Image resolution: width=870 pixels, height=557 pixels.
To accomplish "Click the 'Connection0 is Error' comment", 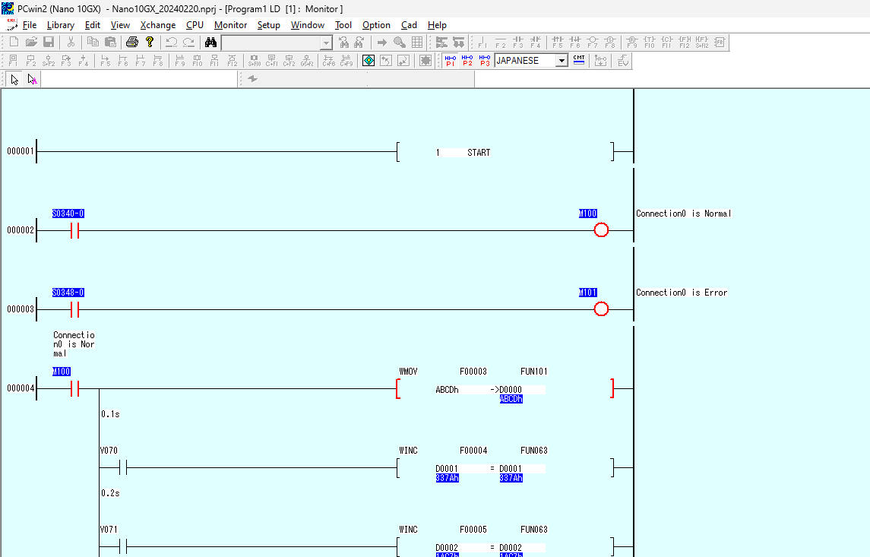I will coord(682,293).
